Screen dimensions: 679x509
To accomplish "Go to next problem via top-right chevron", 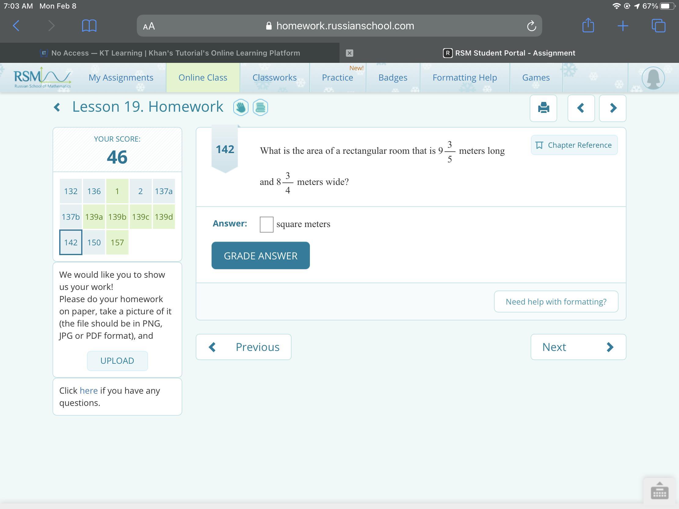I will (613, 108).
